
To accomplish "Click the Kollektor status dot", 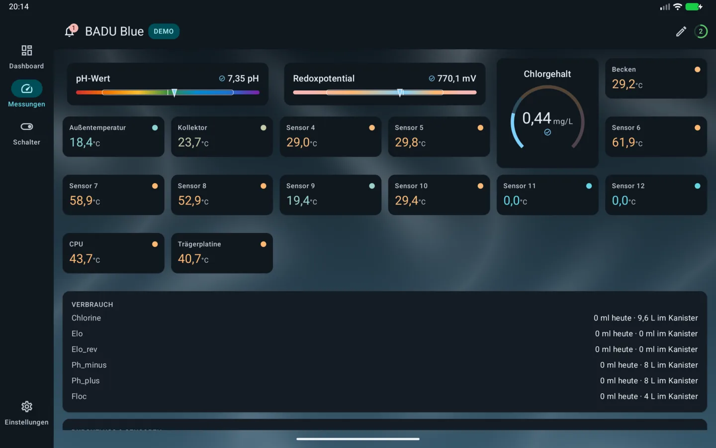I will pos(263,128).
